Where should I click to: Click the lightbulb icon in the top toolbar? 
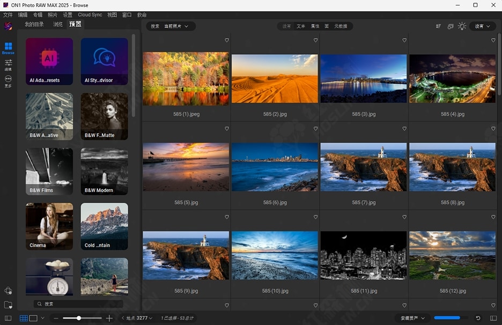(462, 26)
